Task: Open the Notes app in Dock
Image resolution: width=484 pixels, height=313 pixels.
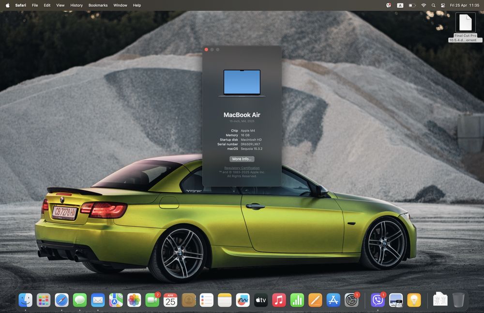Action: click(225, 300)
